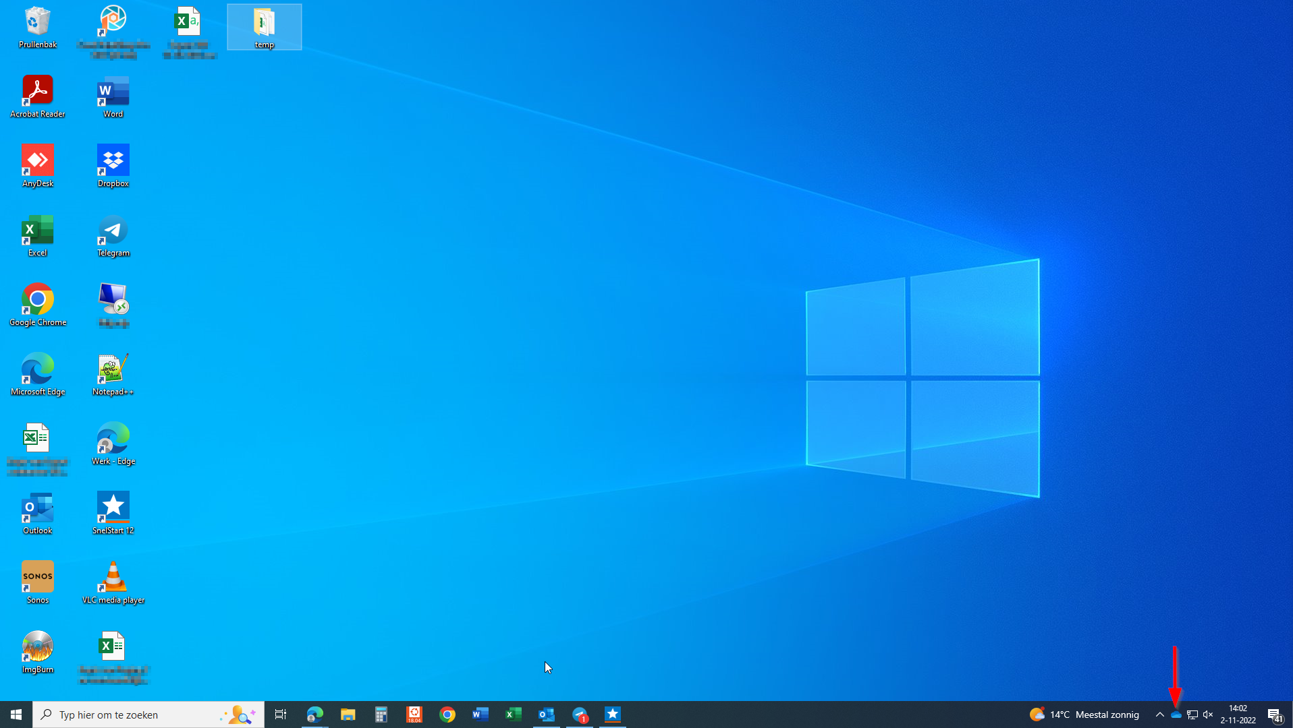Viewport: 1293px width, 728px height.
Task: Open the notification center with 41 notifications
Action: coord(1275,715)
